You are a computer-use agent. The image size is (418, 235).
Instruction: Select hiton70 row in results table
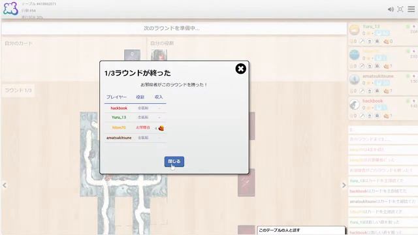(135, 128)
